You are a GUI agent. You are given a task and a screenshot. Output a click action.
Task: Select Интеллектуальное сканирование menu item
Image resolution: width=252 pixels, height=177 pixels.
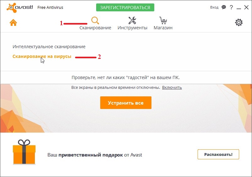click(49, 47)
